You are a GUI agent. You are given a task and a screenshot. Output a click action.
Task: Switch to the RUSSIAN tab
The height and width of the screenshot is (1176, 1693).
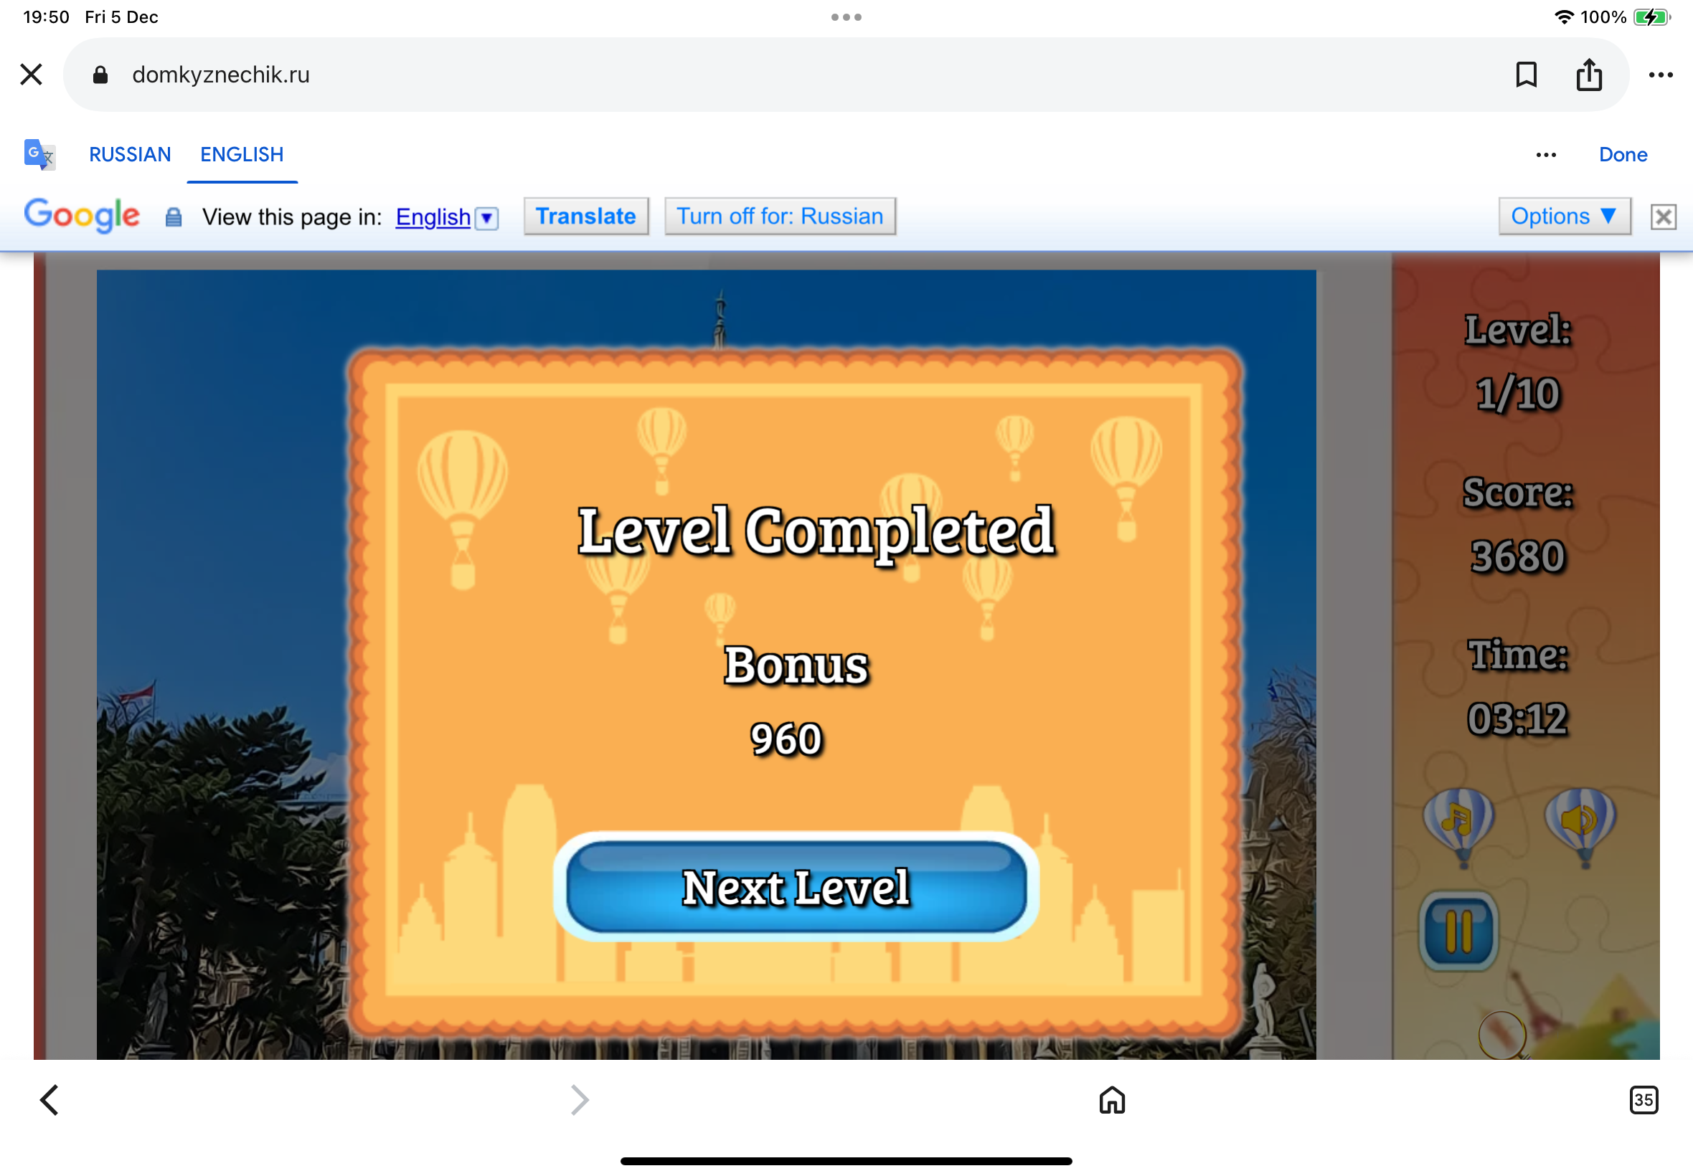pyautogui.click(x=130, y=155)
